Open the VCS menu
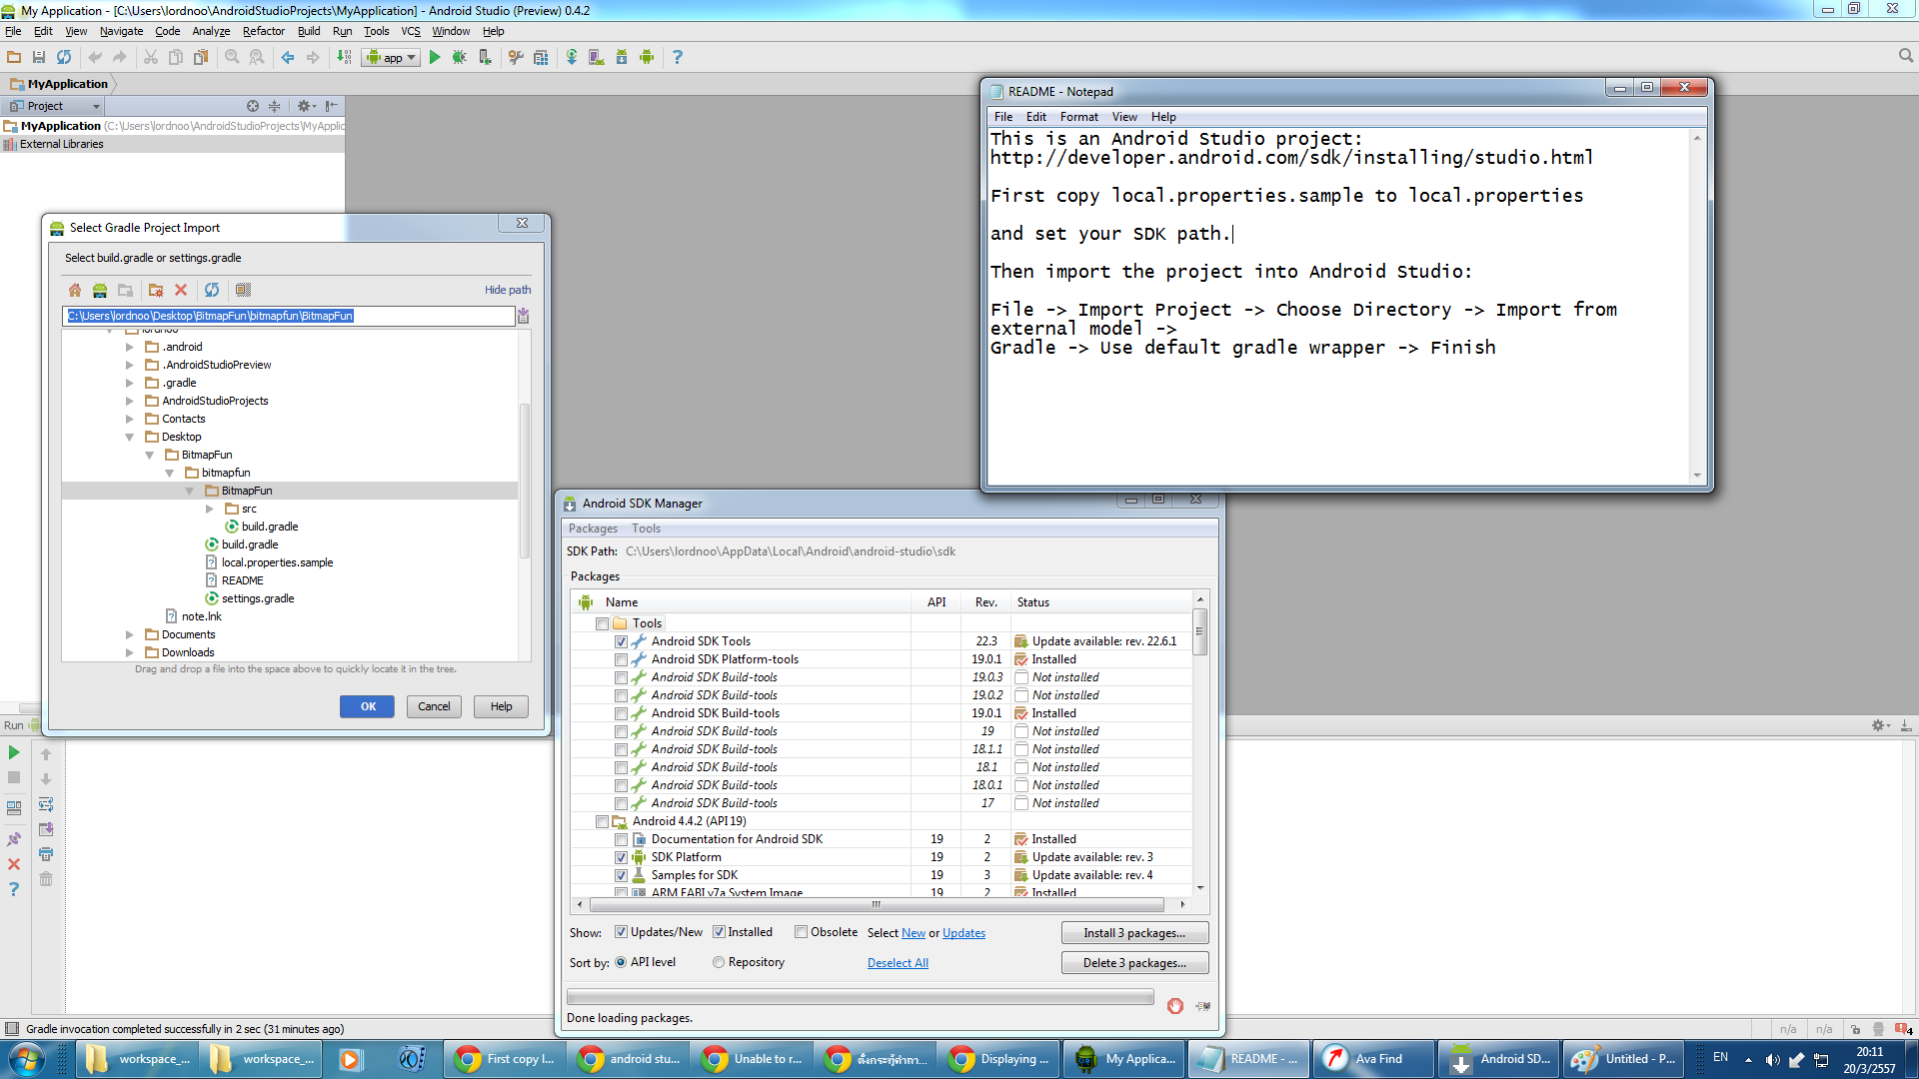The height and width of the screenshot is (1079, 1919). [411, 31]
